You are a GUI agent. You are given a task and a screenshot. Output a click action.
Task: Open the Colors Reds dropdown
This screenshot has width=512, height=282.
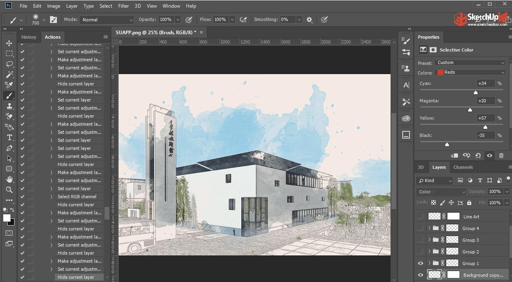[470, 73]
